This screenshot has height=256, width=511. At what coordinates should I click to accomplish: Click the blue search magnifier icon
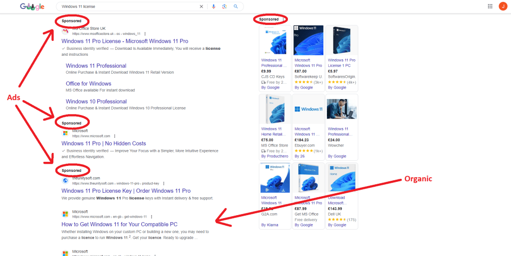click(236, 6)
